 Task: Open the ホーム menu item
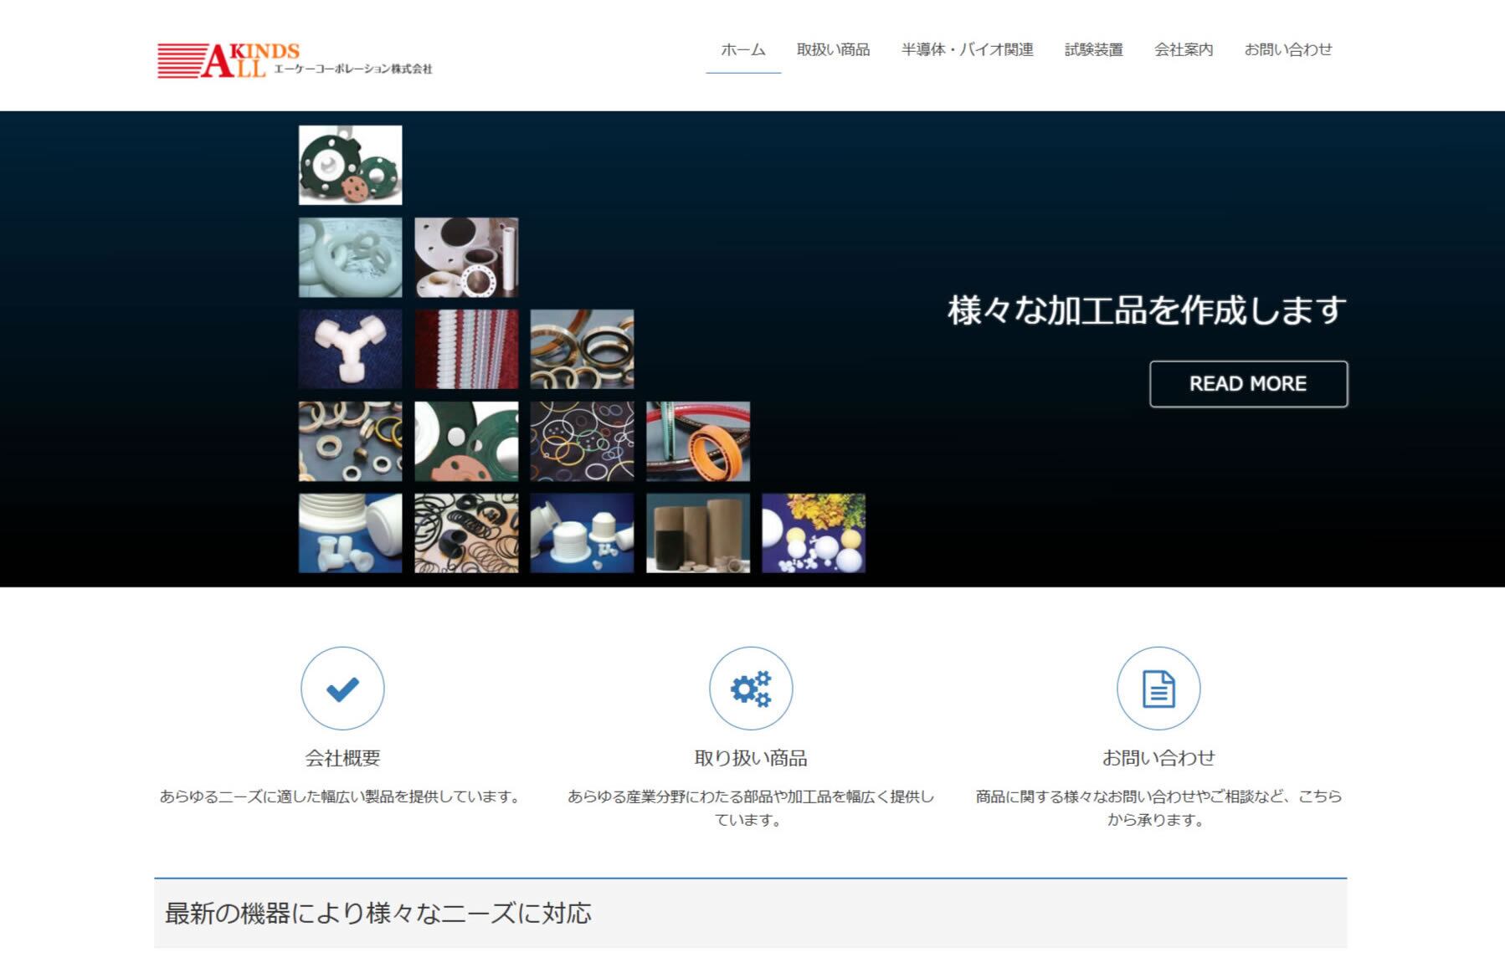pyautogui.click(x=742, y=50)
